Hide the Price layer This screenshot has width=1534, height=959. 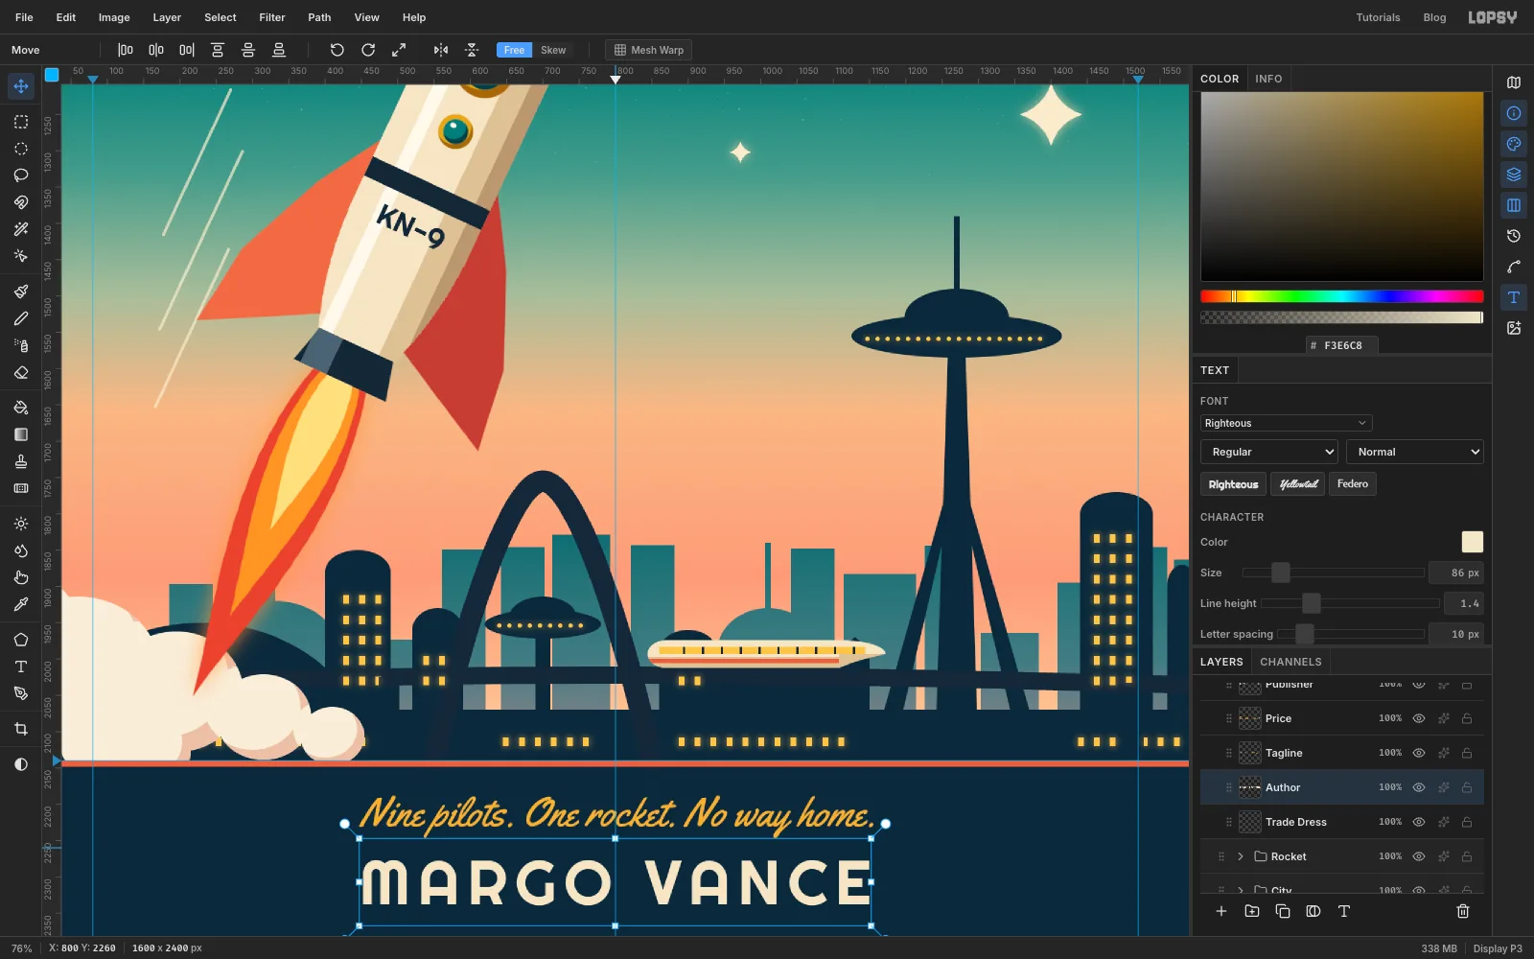pyautogui.click(x=1419, y=718)
